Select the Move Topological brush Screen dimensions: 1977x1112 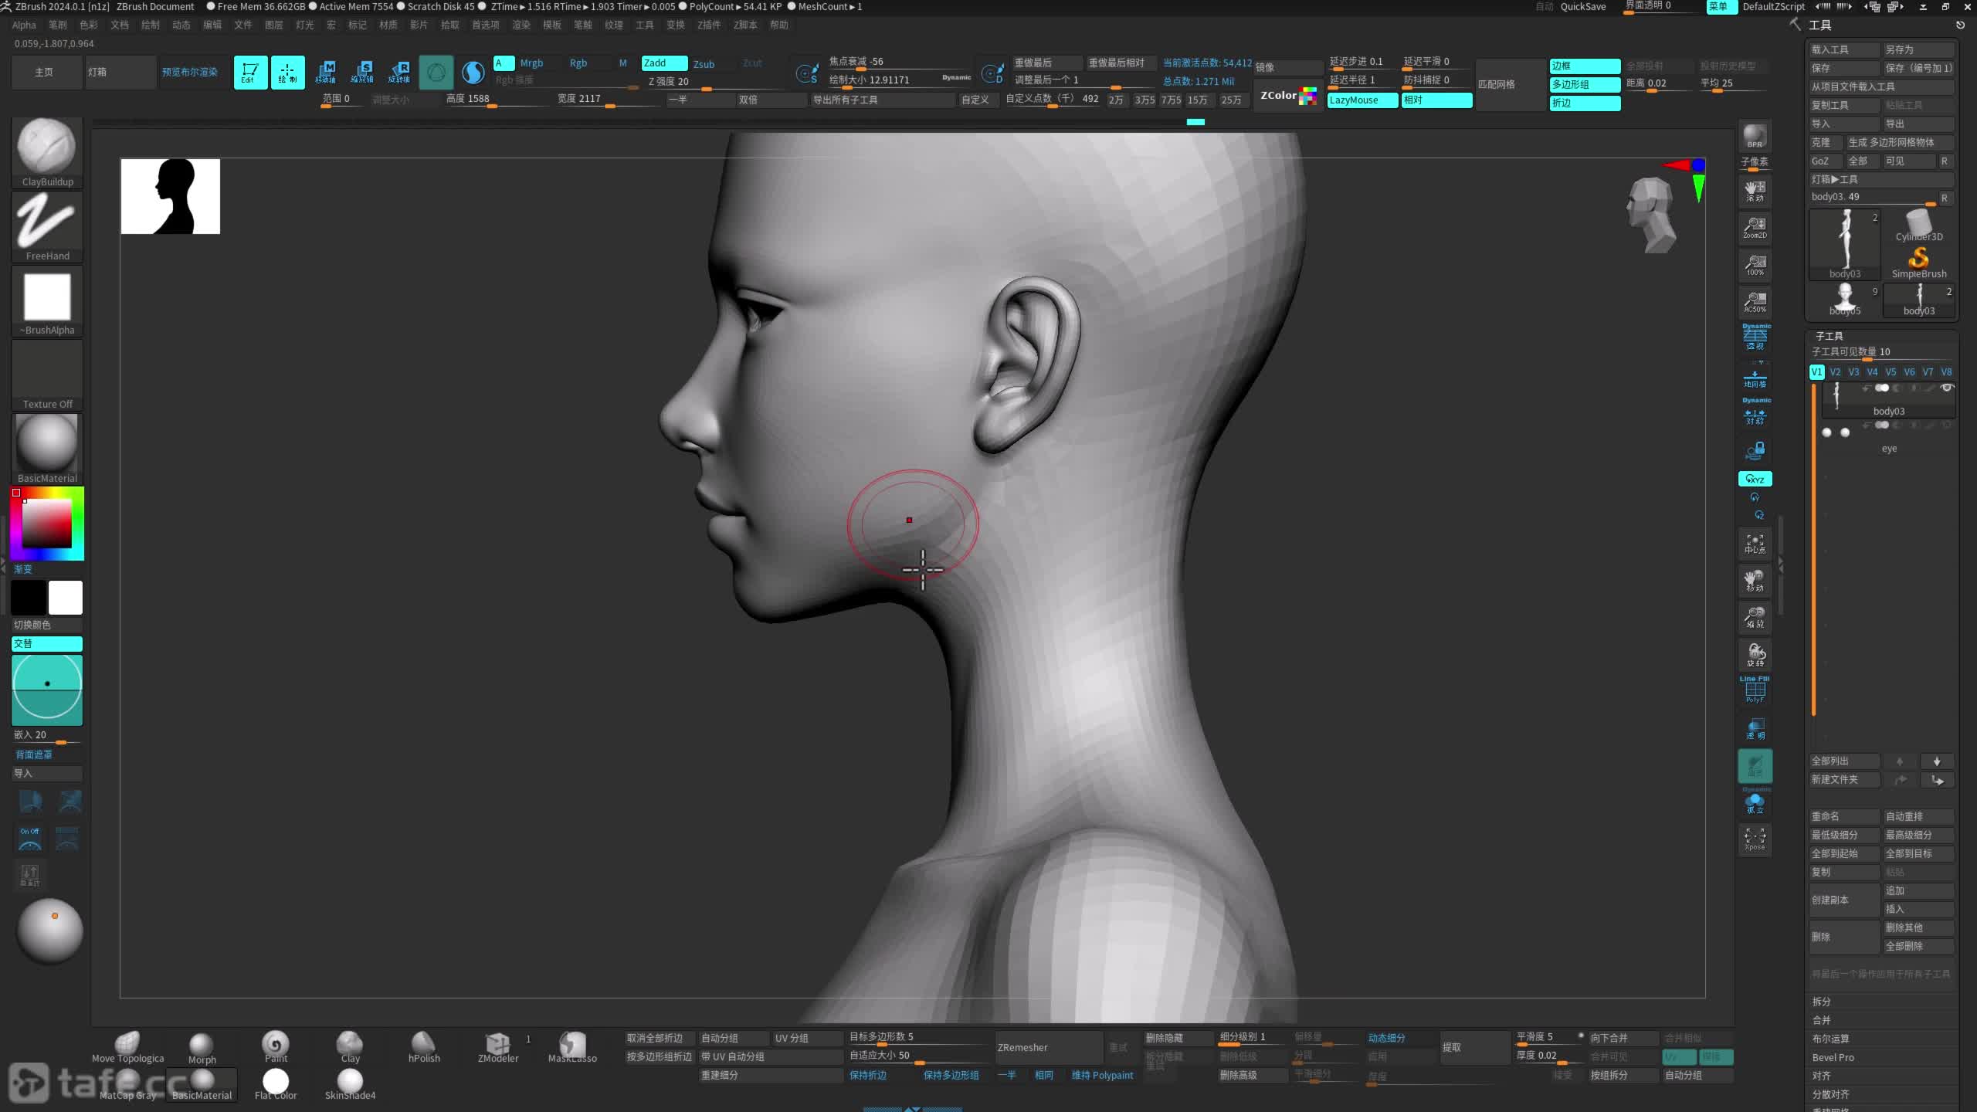coord(127,1048)
